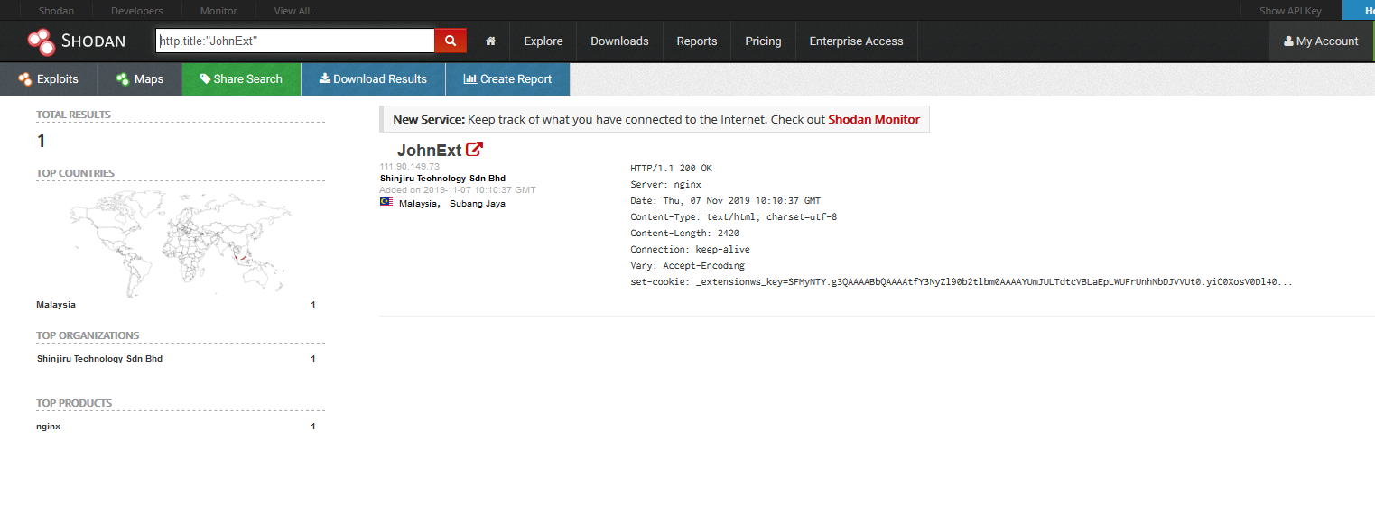Click Shinjiru Technology Sdn Bhd under result
The image size is (1375, 505).
(442, 179)
